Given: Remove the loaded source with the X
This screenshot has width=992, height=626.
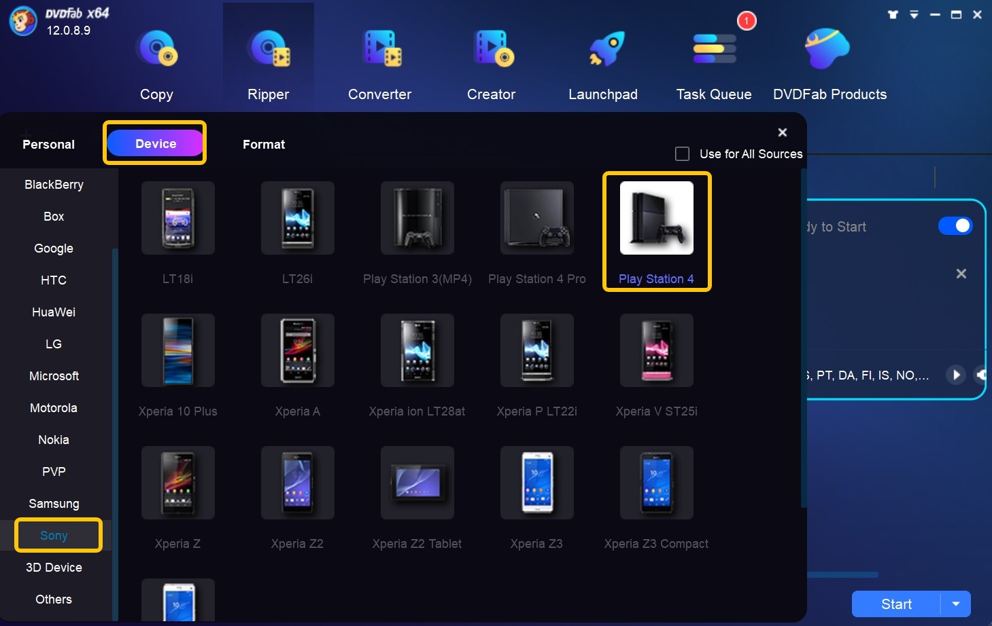Looking at the screenshot, I should pyautogui.click(x=961, y=274).
